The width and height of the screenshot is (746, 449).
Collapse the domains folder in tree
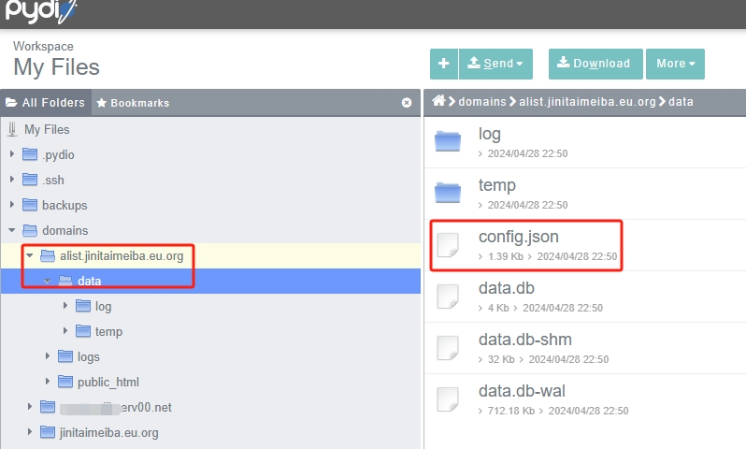[12, 230]
